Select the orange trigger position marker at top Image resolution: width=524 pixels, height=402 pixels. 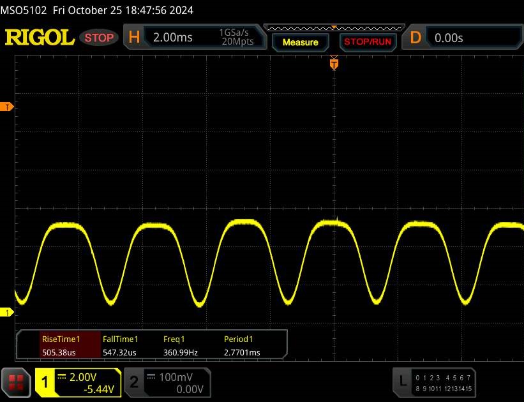click(x=334, y=64)
